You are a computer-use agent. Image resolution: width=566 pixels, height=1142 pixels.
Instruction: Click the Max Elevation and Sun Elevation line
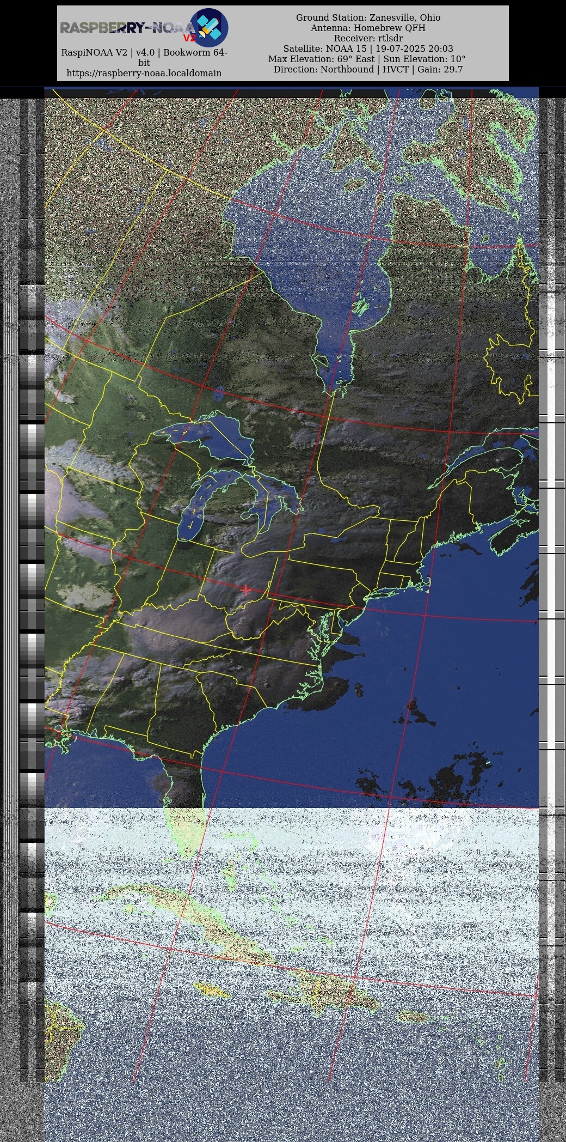click(x=367, y=59)
